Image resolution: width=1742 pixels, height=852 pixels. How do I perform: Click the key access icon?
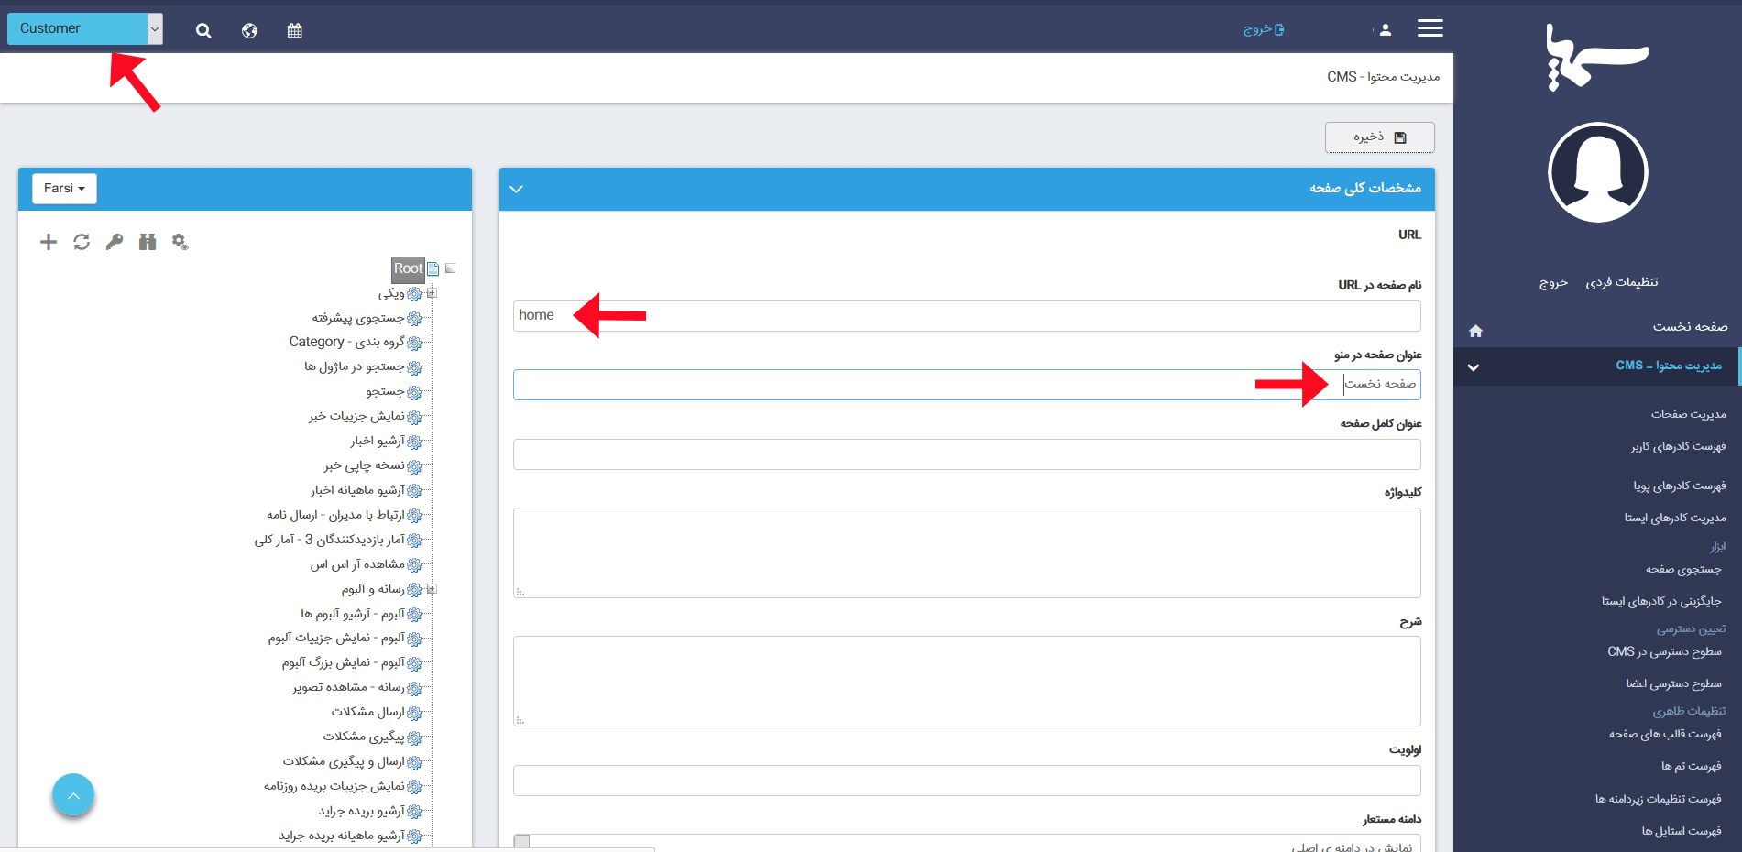coord(115,242)
